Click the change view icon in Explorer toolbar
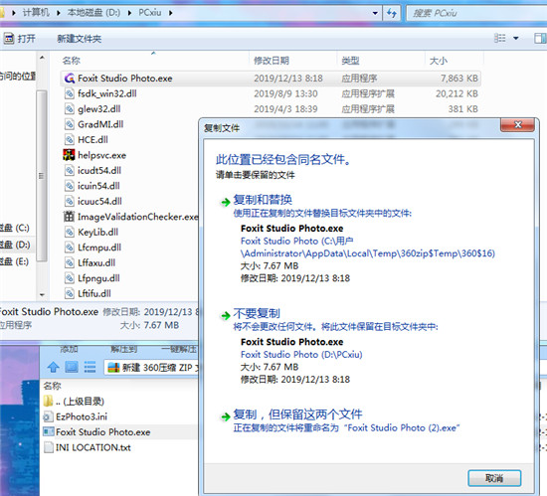Screen dimensions: 547x496 500,38
